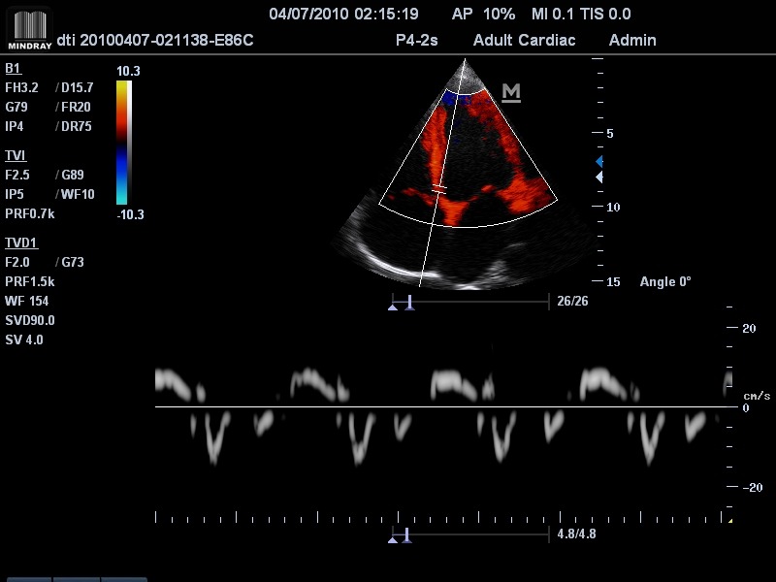
Task: Click the 26/26 cine frame slider handle
Action: pos(409,304)
